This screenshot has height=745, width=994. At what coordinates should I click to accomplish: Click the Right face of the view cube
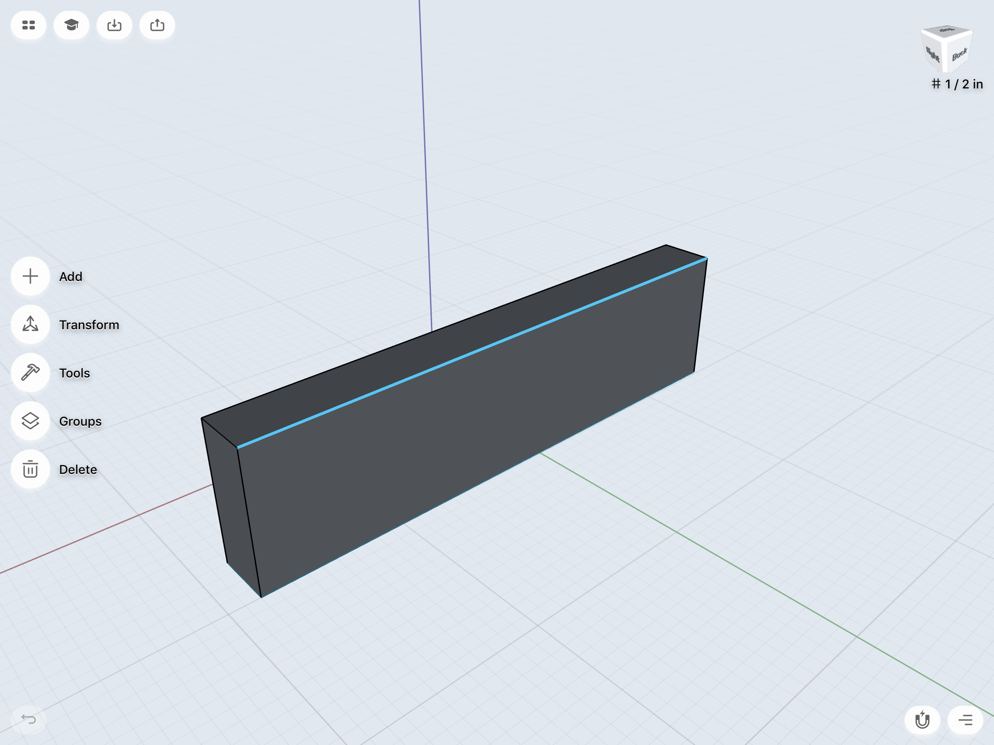pyautogui.click(x=933, y=54)
